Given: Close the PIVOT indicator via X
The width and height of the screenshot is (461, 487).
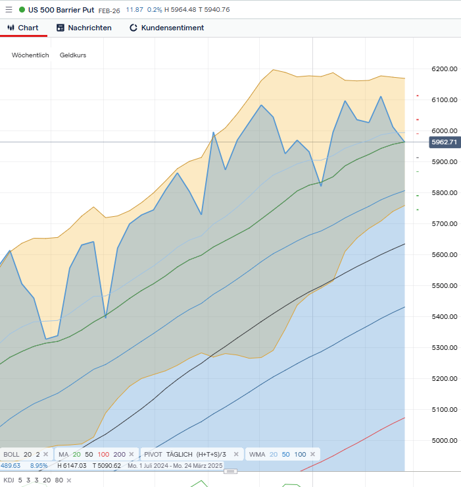Looking at the screenshot, I should click(236, 455).
